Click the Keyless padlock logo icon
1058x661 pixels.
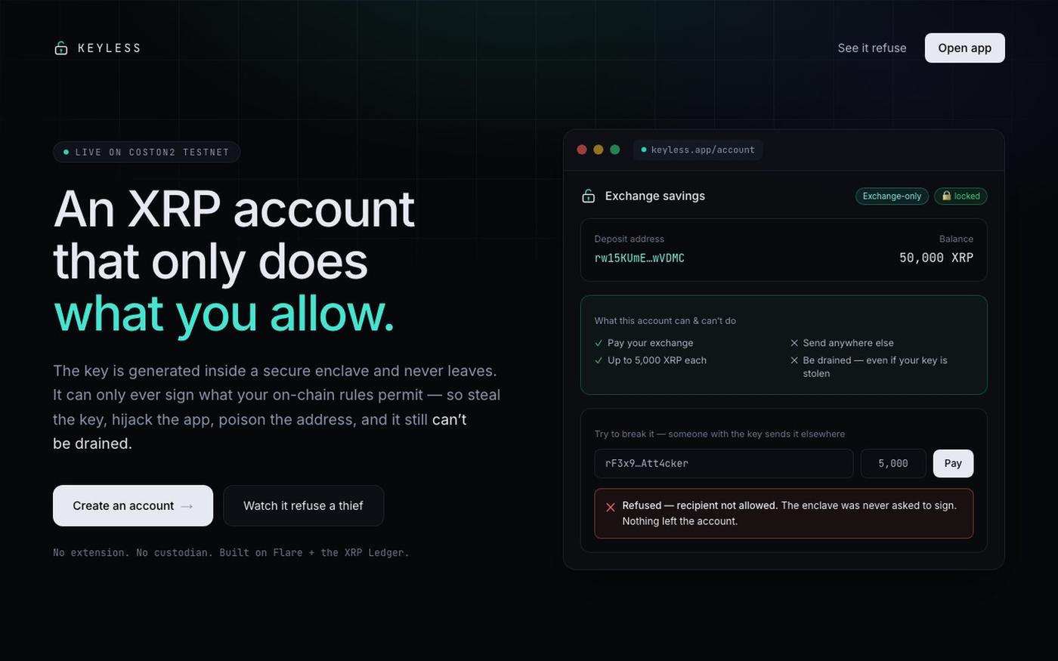(61, 48)
